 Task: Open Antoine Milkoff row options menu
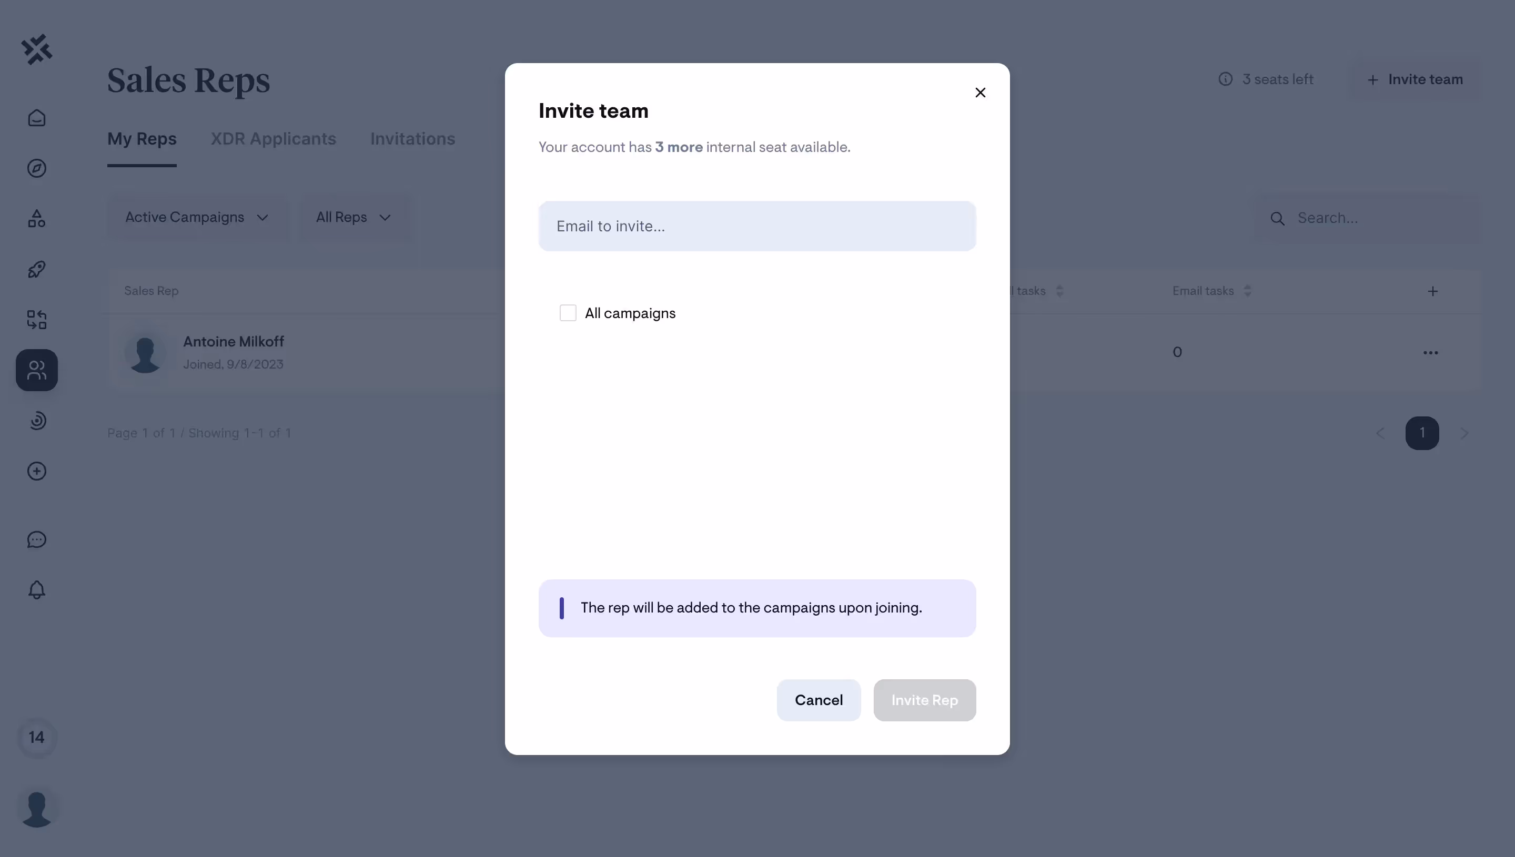coord(1430,353)
